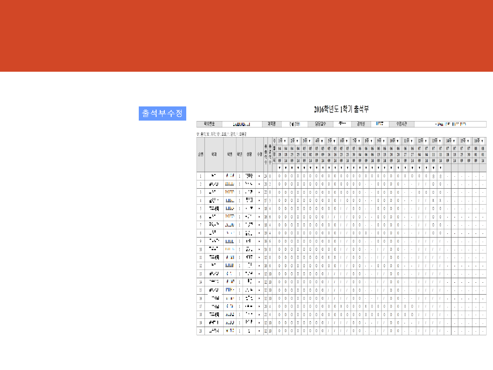This screenshot has width=493, height=370.
Task: Open the 10주 week dropdown
Action: point(398,141)
